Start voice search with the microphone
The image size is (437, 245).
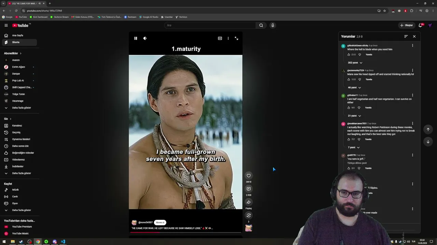point(272,25)
